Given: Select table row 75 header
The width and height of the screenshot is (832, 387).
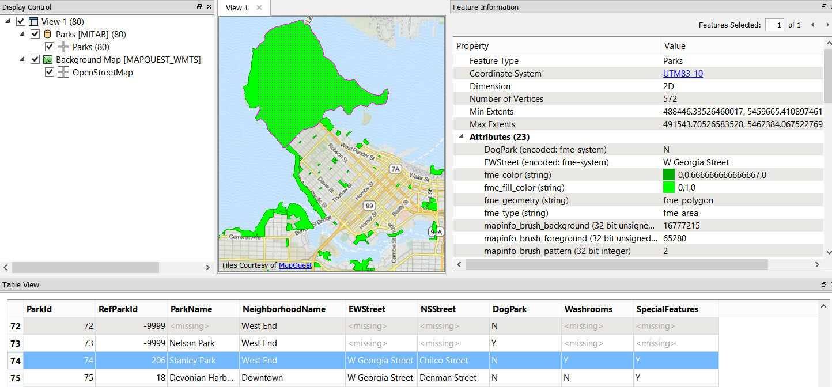Looking at the screenshot, I should [x=16, y=378].
